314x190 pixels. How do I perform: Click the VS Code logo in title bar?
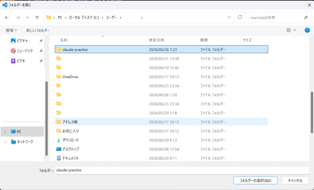point(4,5)
